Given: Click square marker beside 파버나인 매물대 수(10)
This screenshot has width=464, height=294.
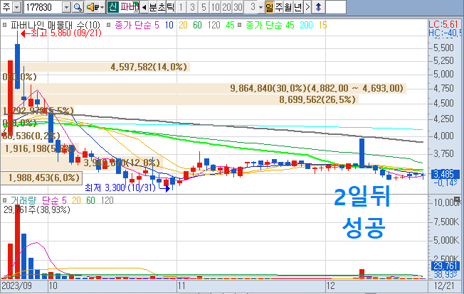Looking at the screenshot, I should click(x=4, y=25).
